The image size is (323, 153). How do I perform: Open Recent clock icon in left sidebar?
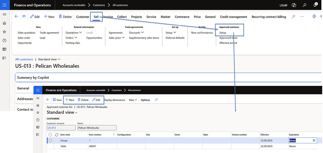tap(4, 41)
